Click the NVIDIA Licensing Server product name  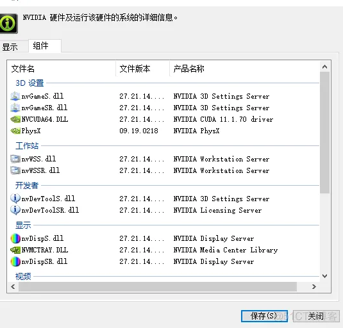point(217,210)
